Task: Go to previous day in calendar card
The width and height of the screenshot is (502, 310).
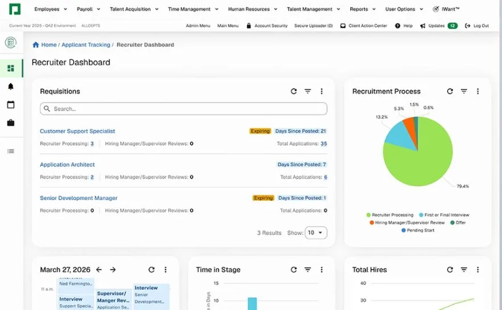Action: [99, 270]
